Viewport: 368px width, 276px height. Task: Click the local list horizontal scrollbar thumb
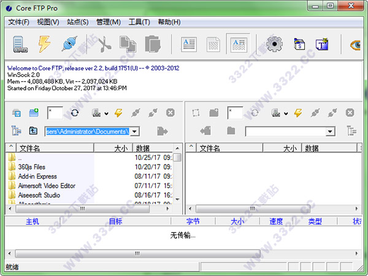tap(82, 209)
